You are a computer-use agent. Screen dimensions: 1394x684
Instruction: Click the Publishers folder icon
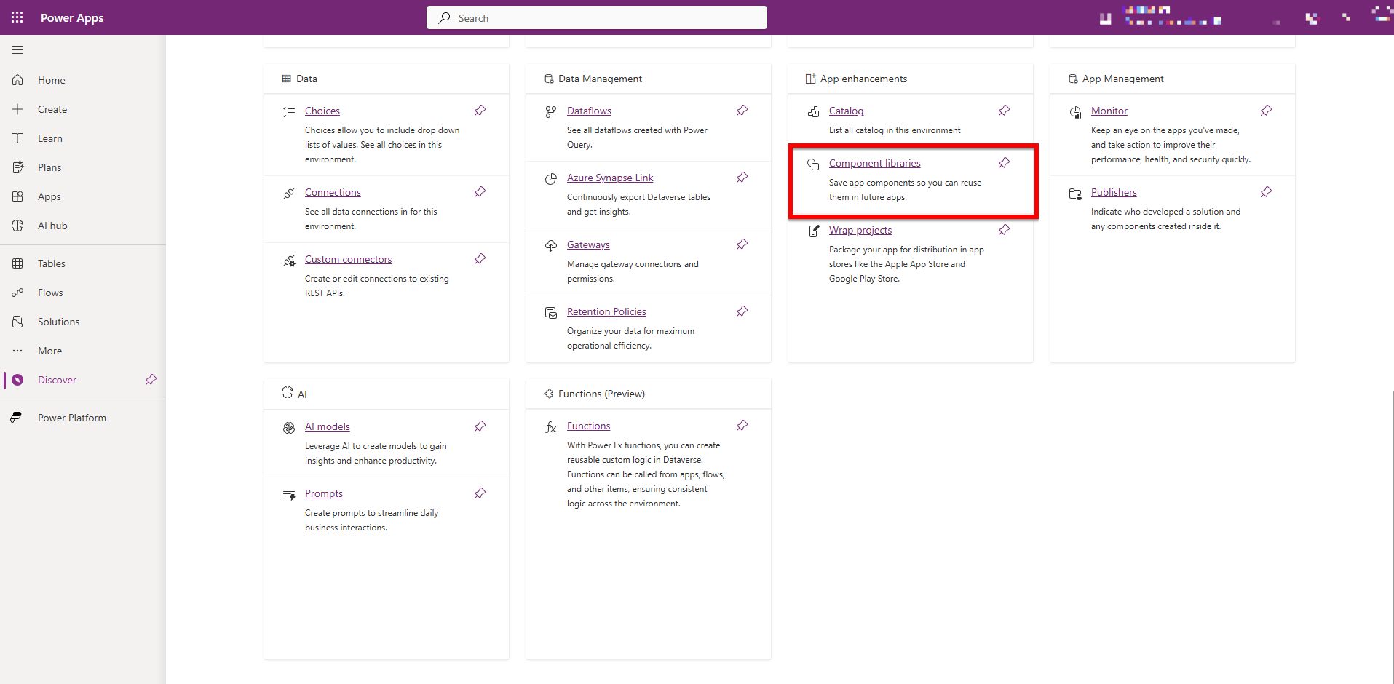pyautogui.click(x=1075, y=194)
